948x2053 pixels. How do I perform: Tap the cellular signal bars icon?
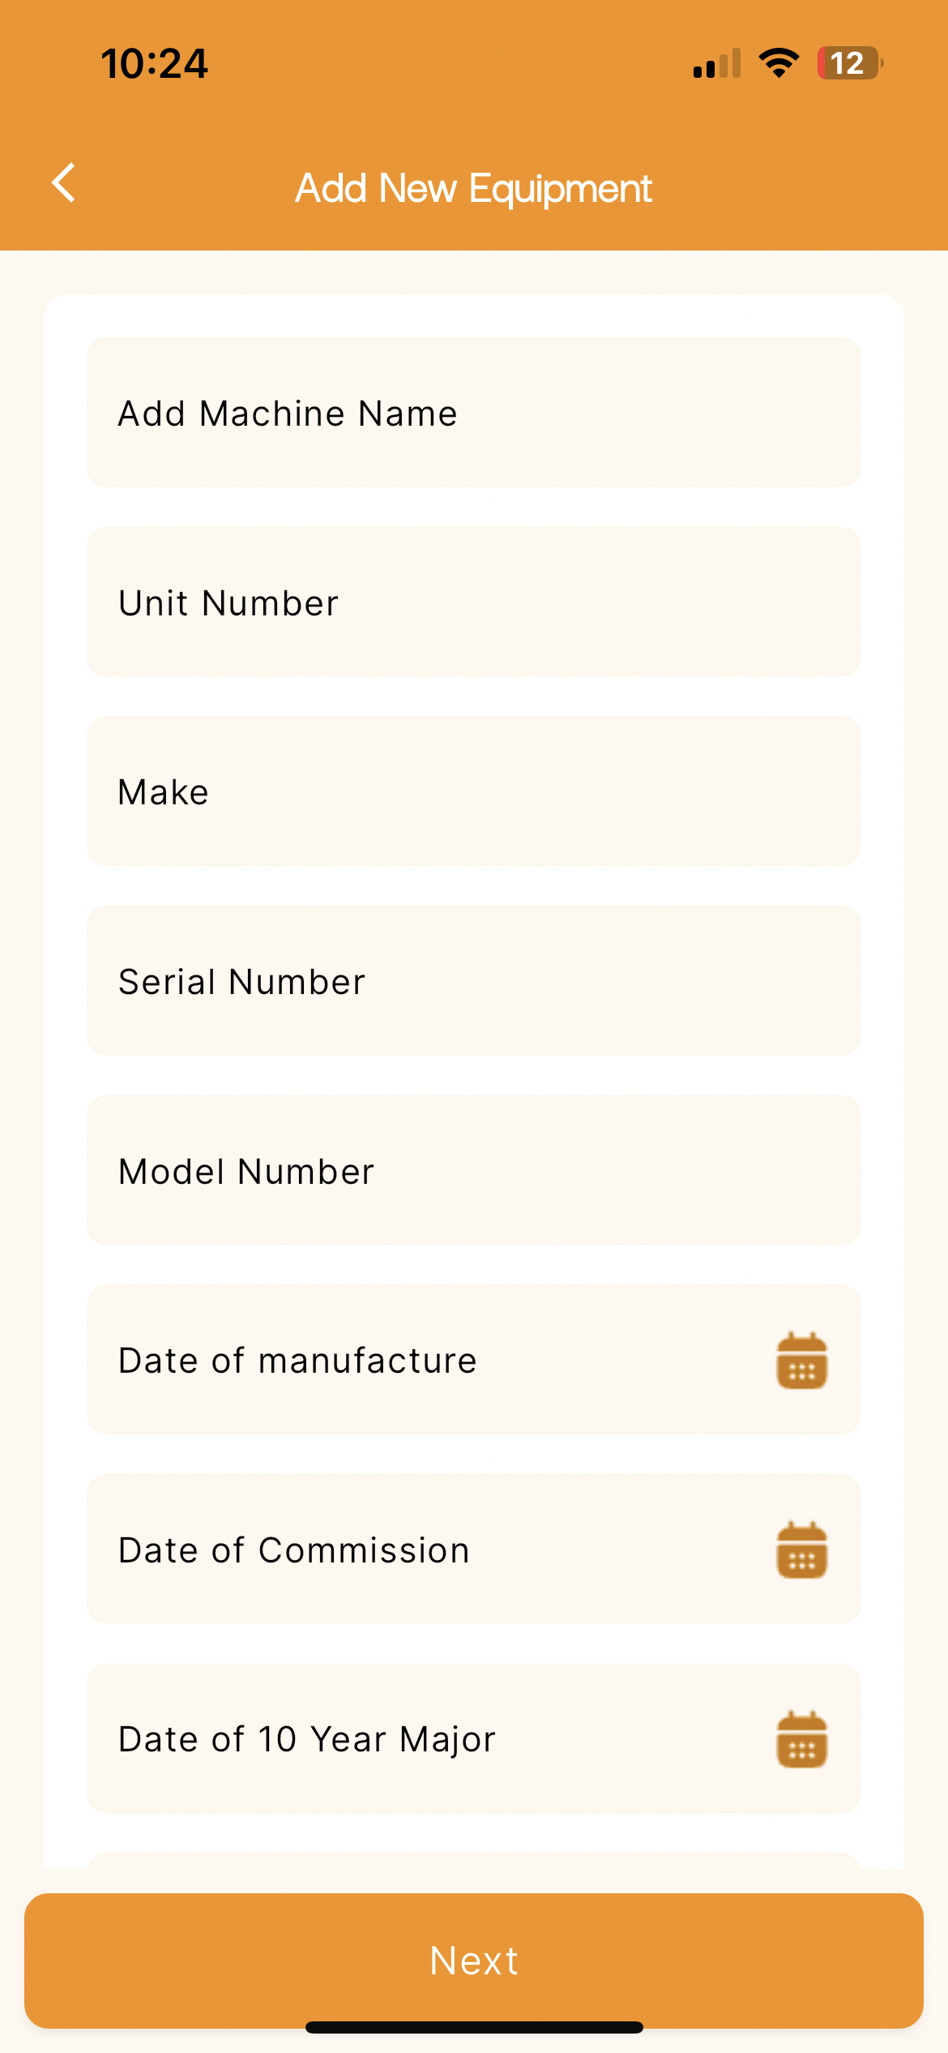[x=717, y=63]
